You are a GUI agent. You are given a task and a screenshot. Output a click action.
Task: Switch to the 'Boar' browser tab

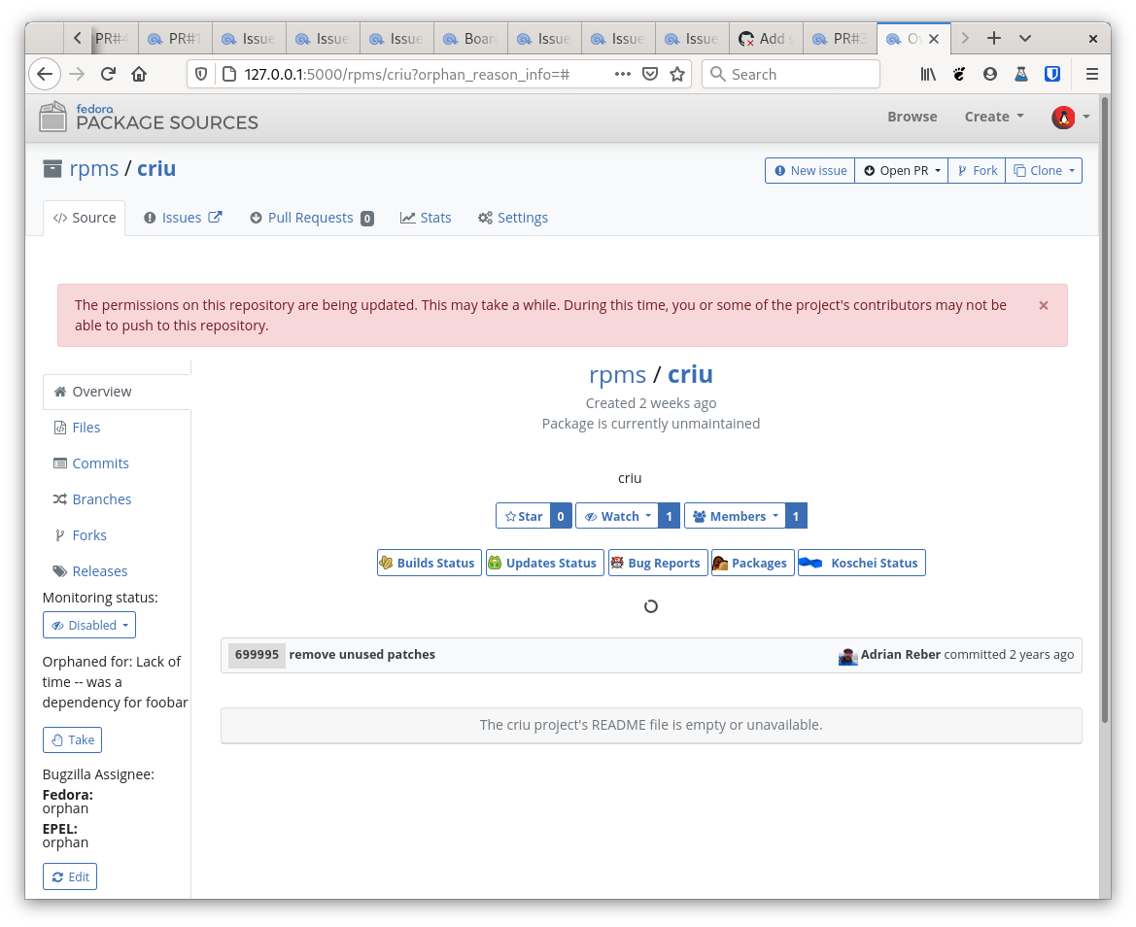[x=471, y=39]
